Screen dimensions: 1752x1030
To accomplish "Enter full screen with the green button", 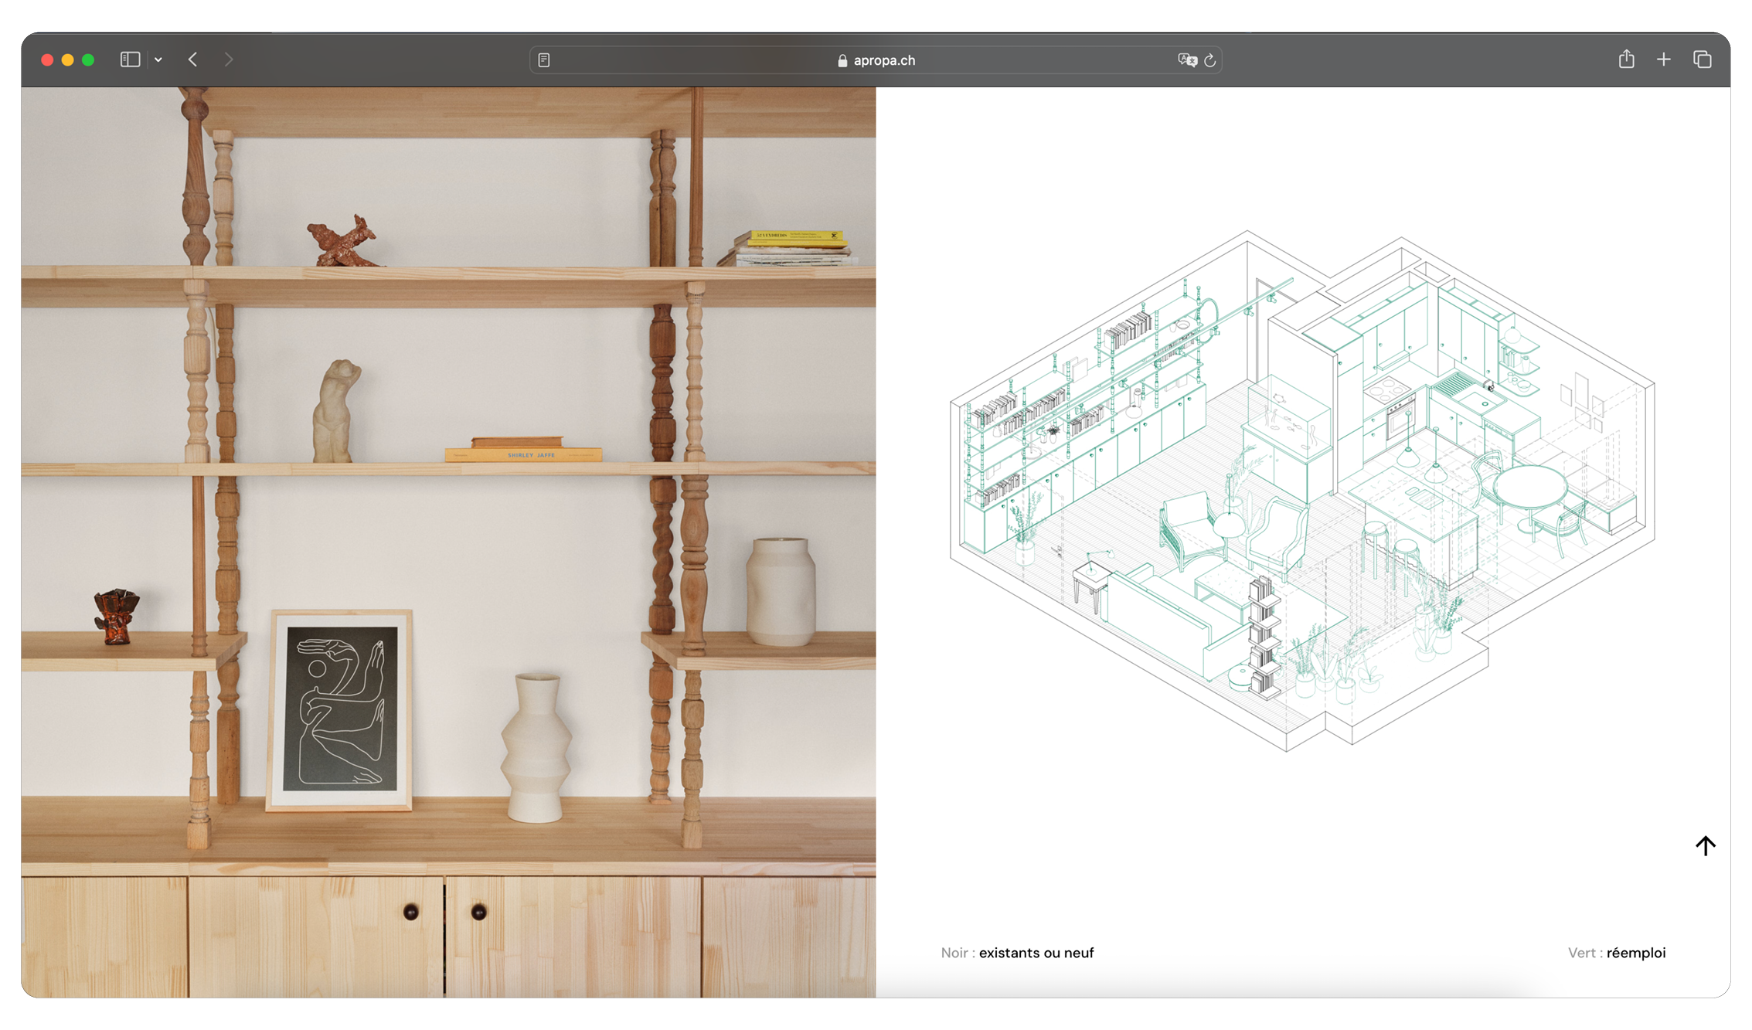I will [x=88, y=59].
